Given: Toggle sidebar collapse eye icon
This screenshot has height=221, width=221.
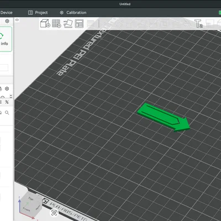Looking at the screenshot, I should tap(17, 20).
